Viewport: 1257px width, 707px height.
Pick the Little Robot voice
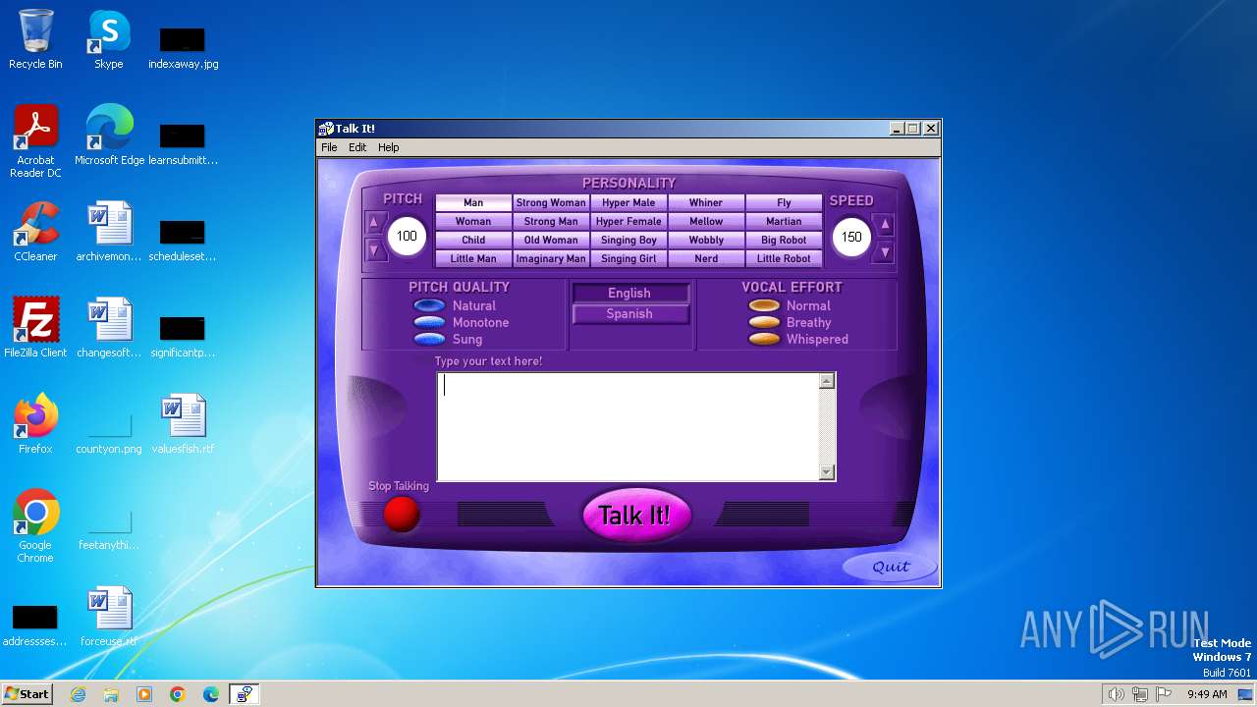tap(784, 259)
